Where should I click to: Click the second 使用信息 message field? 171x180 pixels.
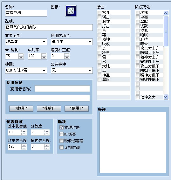(49, 98)
